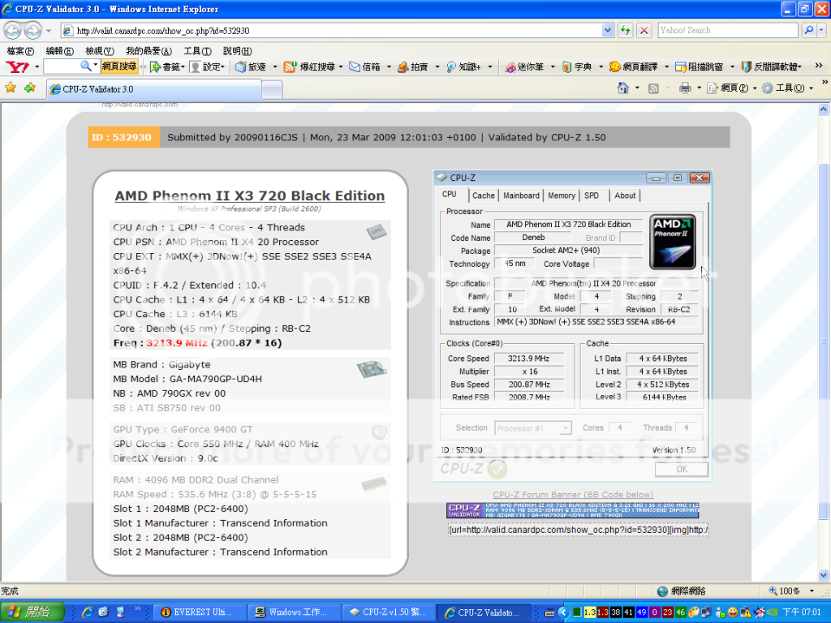Click the BB code URL text field
This screenshot has width=831, height=623.
click(578, 530)
